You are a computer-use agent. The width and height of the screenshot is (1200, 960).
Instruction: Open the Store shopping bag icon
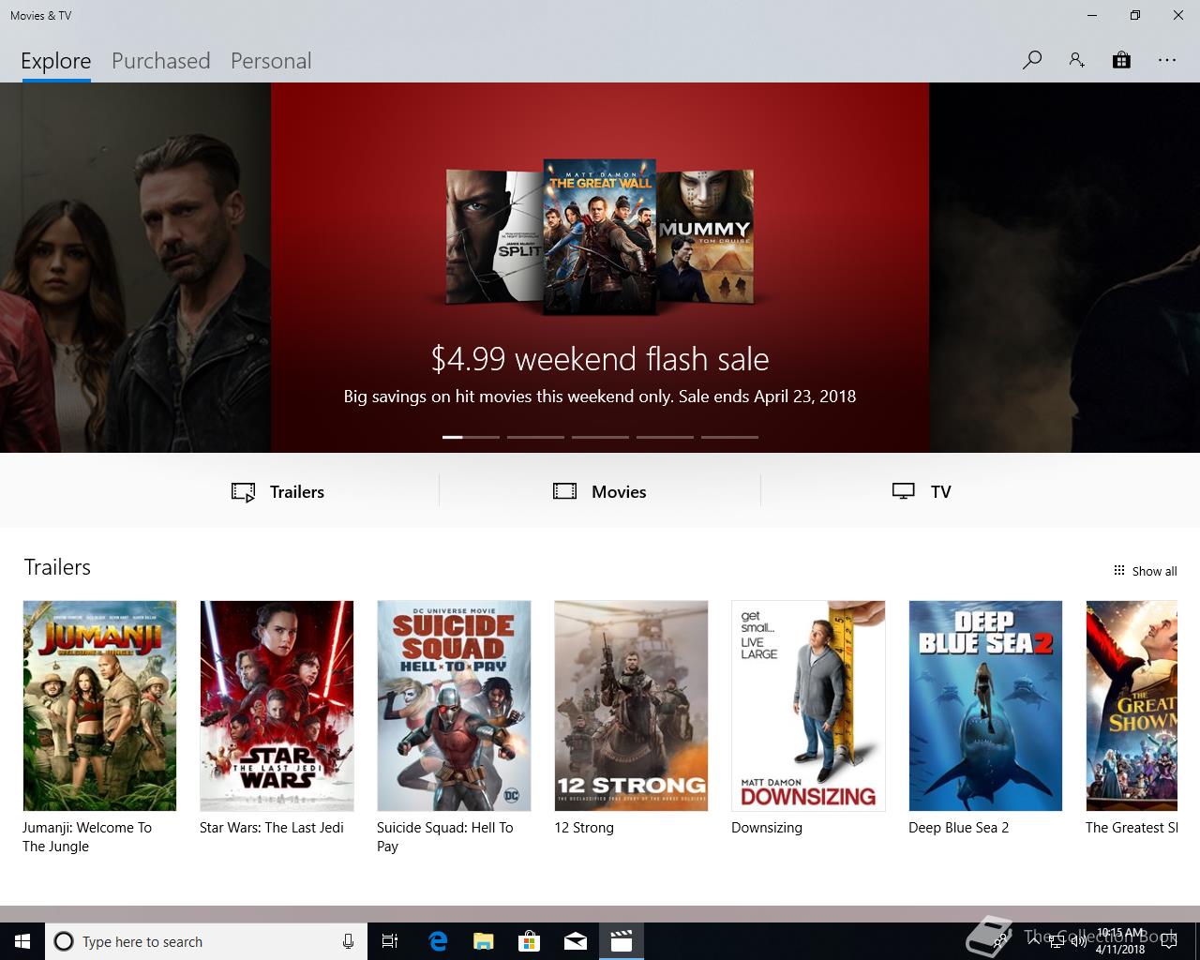pos(1121,60)
